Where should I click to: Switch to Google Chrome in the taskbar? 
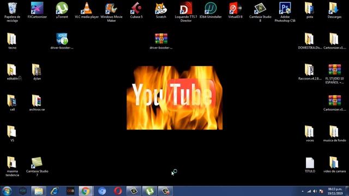[x=86, y=191]
